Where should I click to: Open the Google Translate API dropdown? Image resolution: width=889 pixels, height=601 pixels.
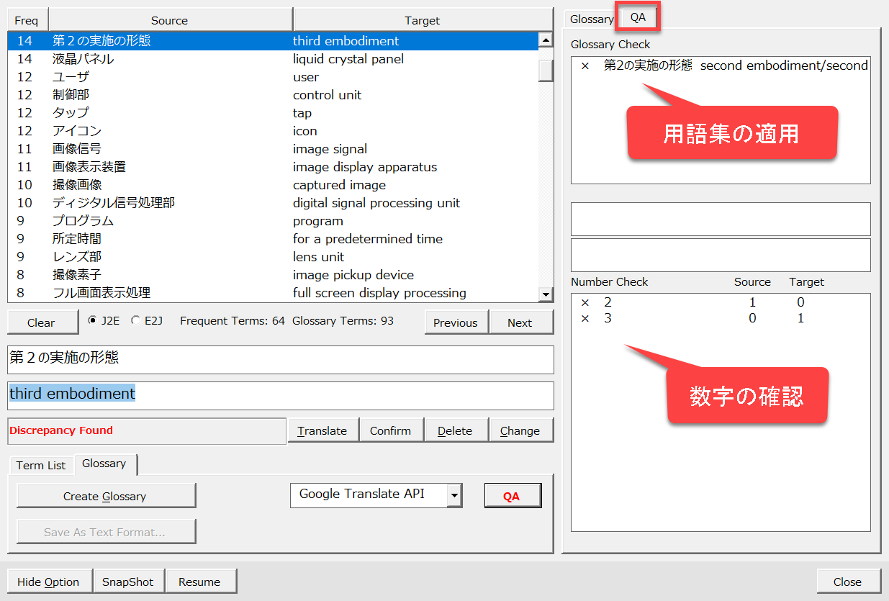[454, 494]
